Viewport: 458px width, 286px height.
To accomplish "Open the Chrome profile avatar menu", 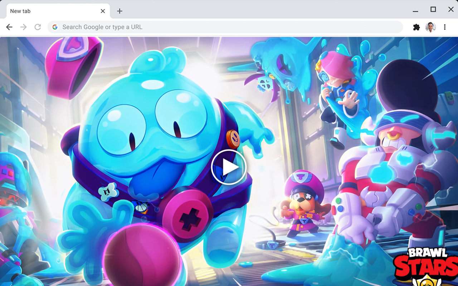I will click(430, 27).
